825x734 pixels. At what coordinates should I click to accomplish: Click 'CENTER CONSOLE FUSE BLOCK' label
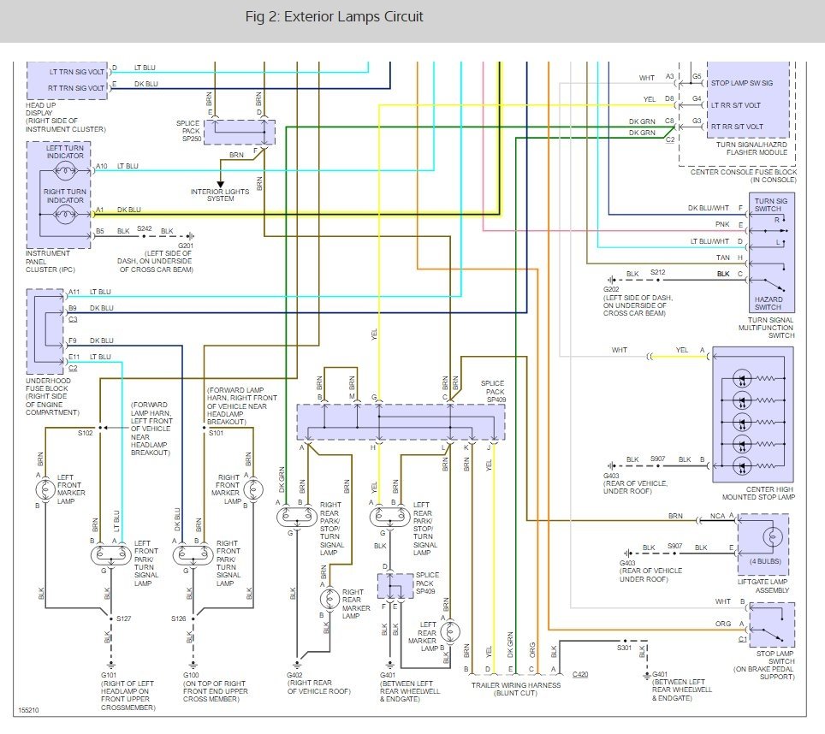click(744, 172)
